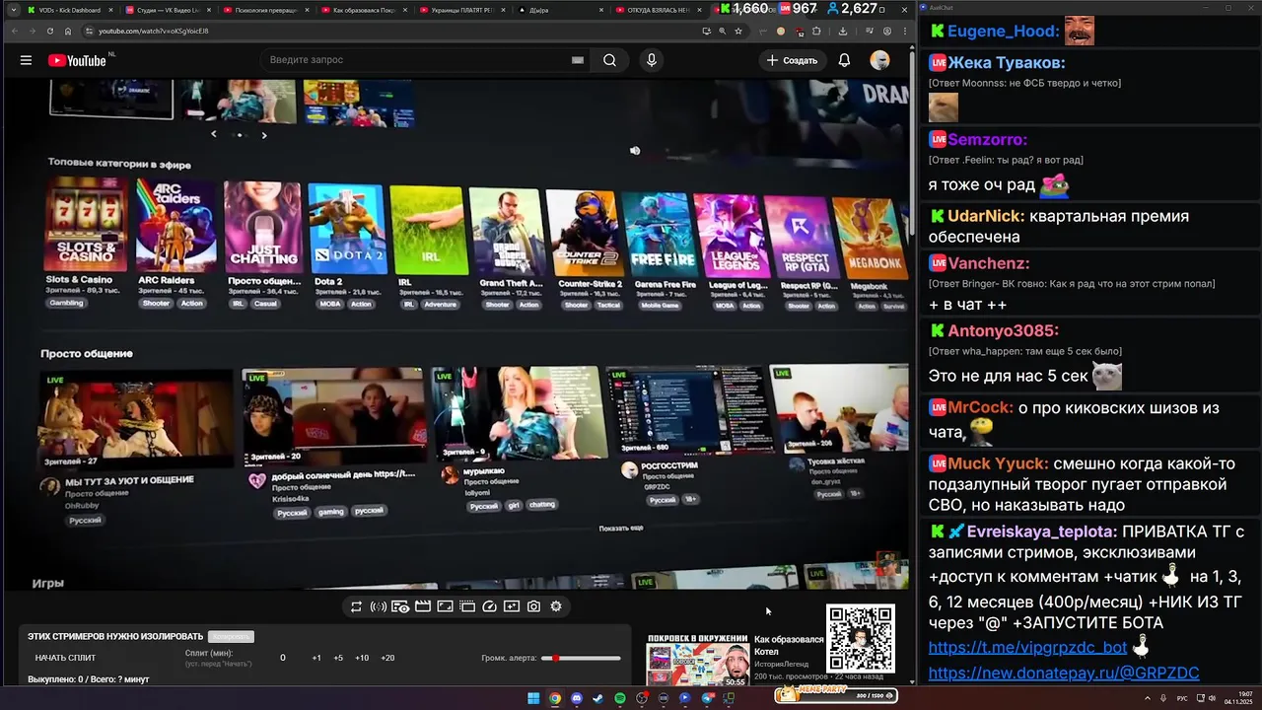
Task: Open browser downloads icon
Action: coord(843,31)
